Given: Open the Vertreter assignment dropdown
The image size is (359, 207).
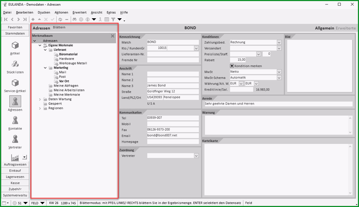Looking at the screenshot, I should [x=196, y=155].
